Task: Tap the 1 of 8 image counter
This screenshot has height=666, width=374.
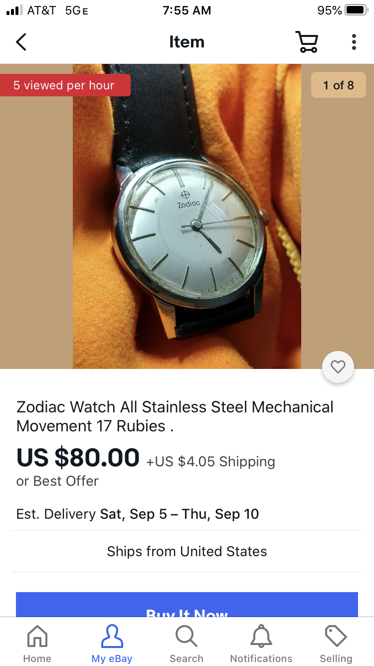Action: pyautogui.click(x=339, y=85)
